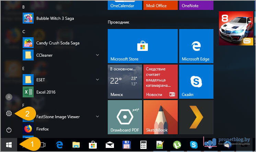Open the Skype (Скайп) tile
This screenshot has width=256, height=152.
tap(196, 82)
